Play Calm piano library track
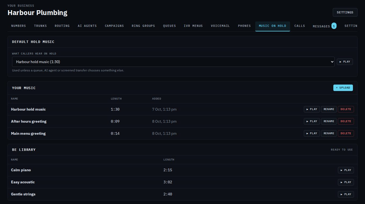The width and height of the screenshot is (365, 204). pyautogui.click(x=346, y=170)
